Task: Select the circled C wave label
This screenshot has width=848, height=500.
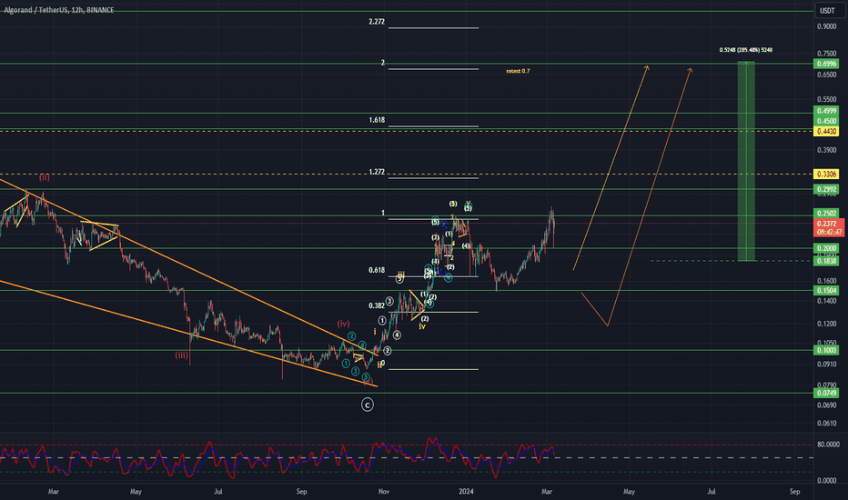Action: tap(368, 405)
